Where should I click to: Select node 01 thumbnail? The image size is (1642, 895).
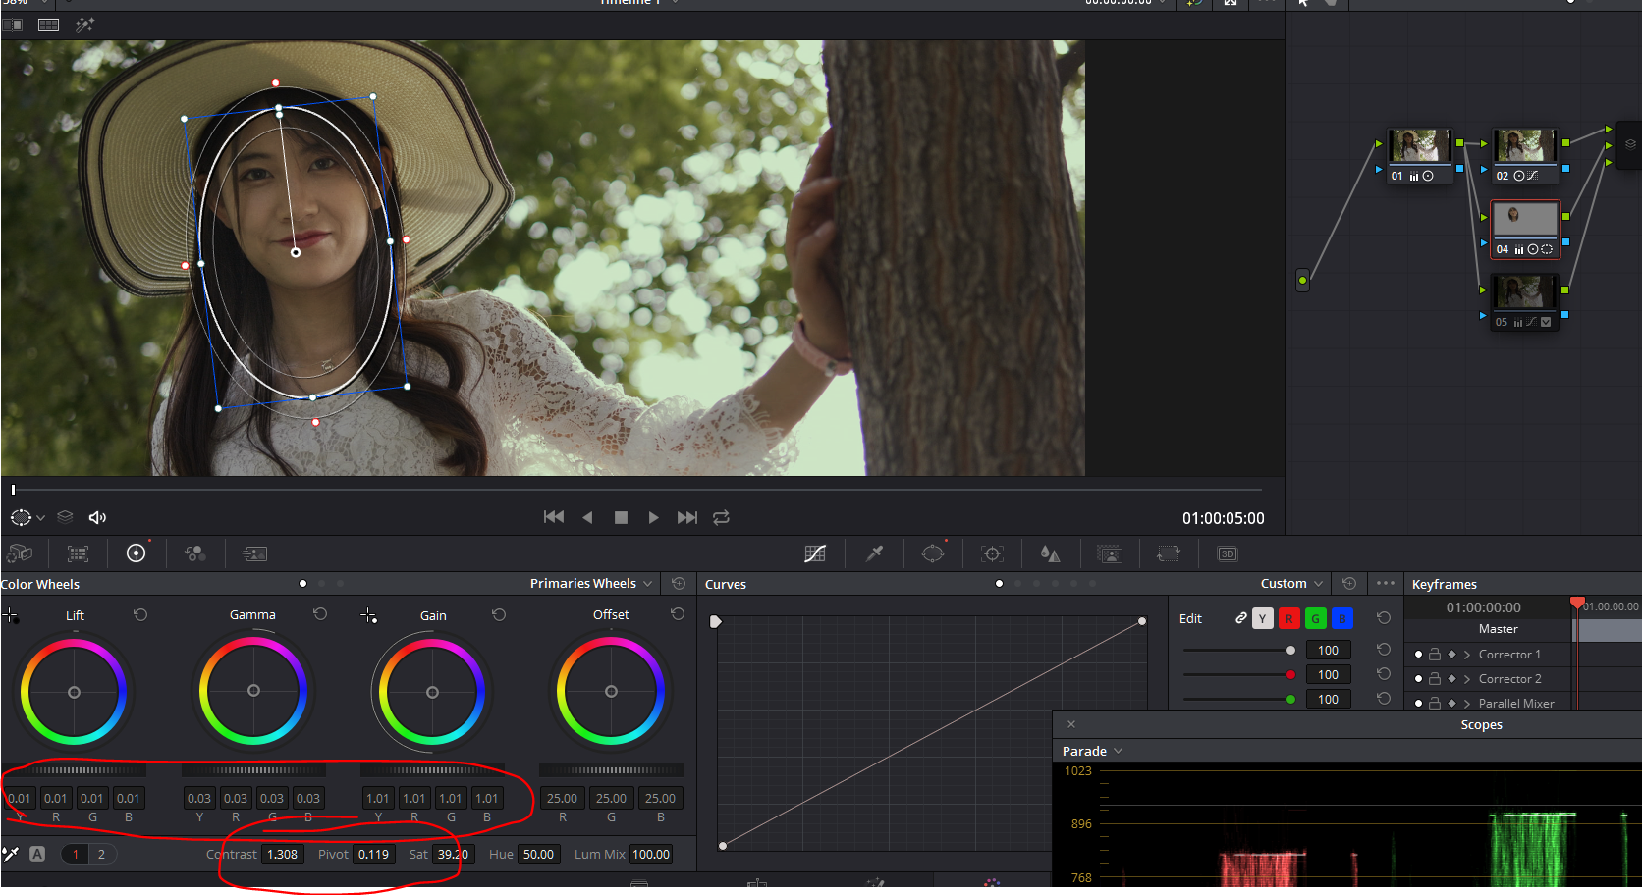point(1419,145)
